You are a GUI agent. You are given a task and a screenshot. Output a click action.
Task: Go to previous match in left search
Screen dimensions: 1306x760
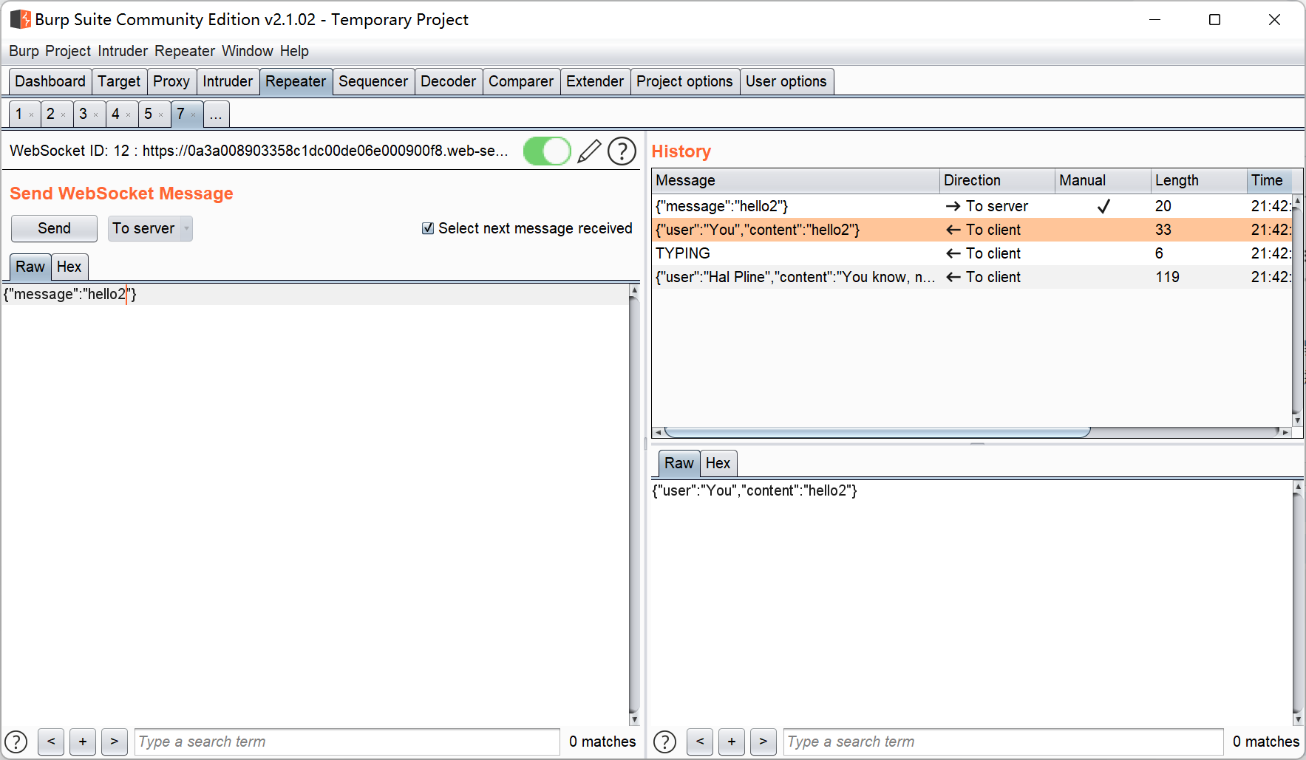click(x=51, y=742)
